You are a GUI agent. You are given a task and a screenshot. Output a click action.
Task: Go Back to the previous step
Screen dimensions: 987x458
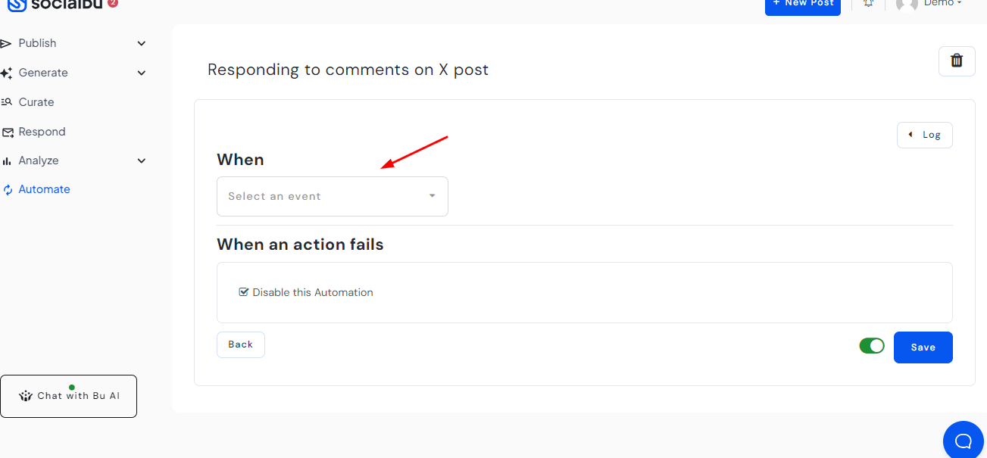[x=240, y=344]
